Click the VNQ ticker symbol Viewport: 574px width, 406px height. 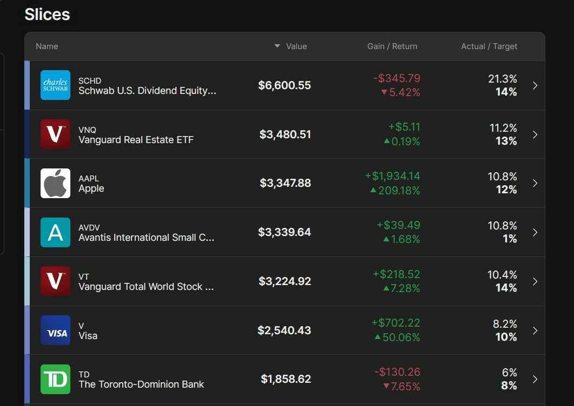pos(87,130)
